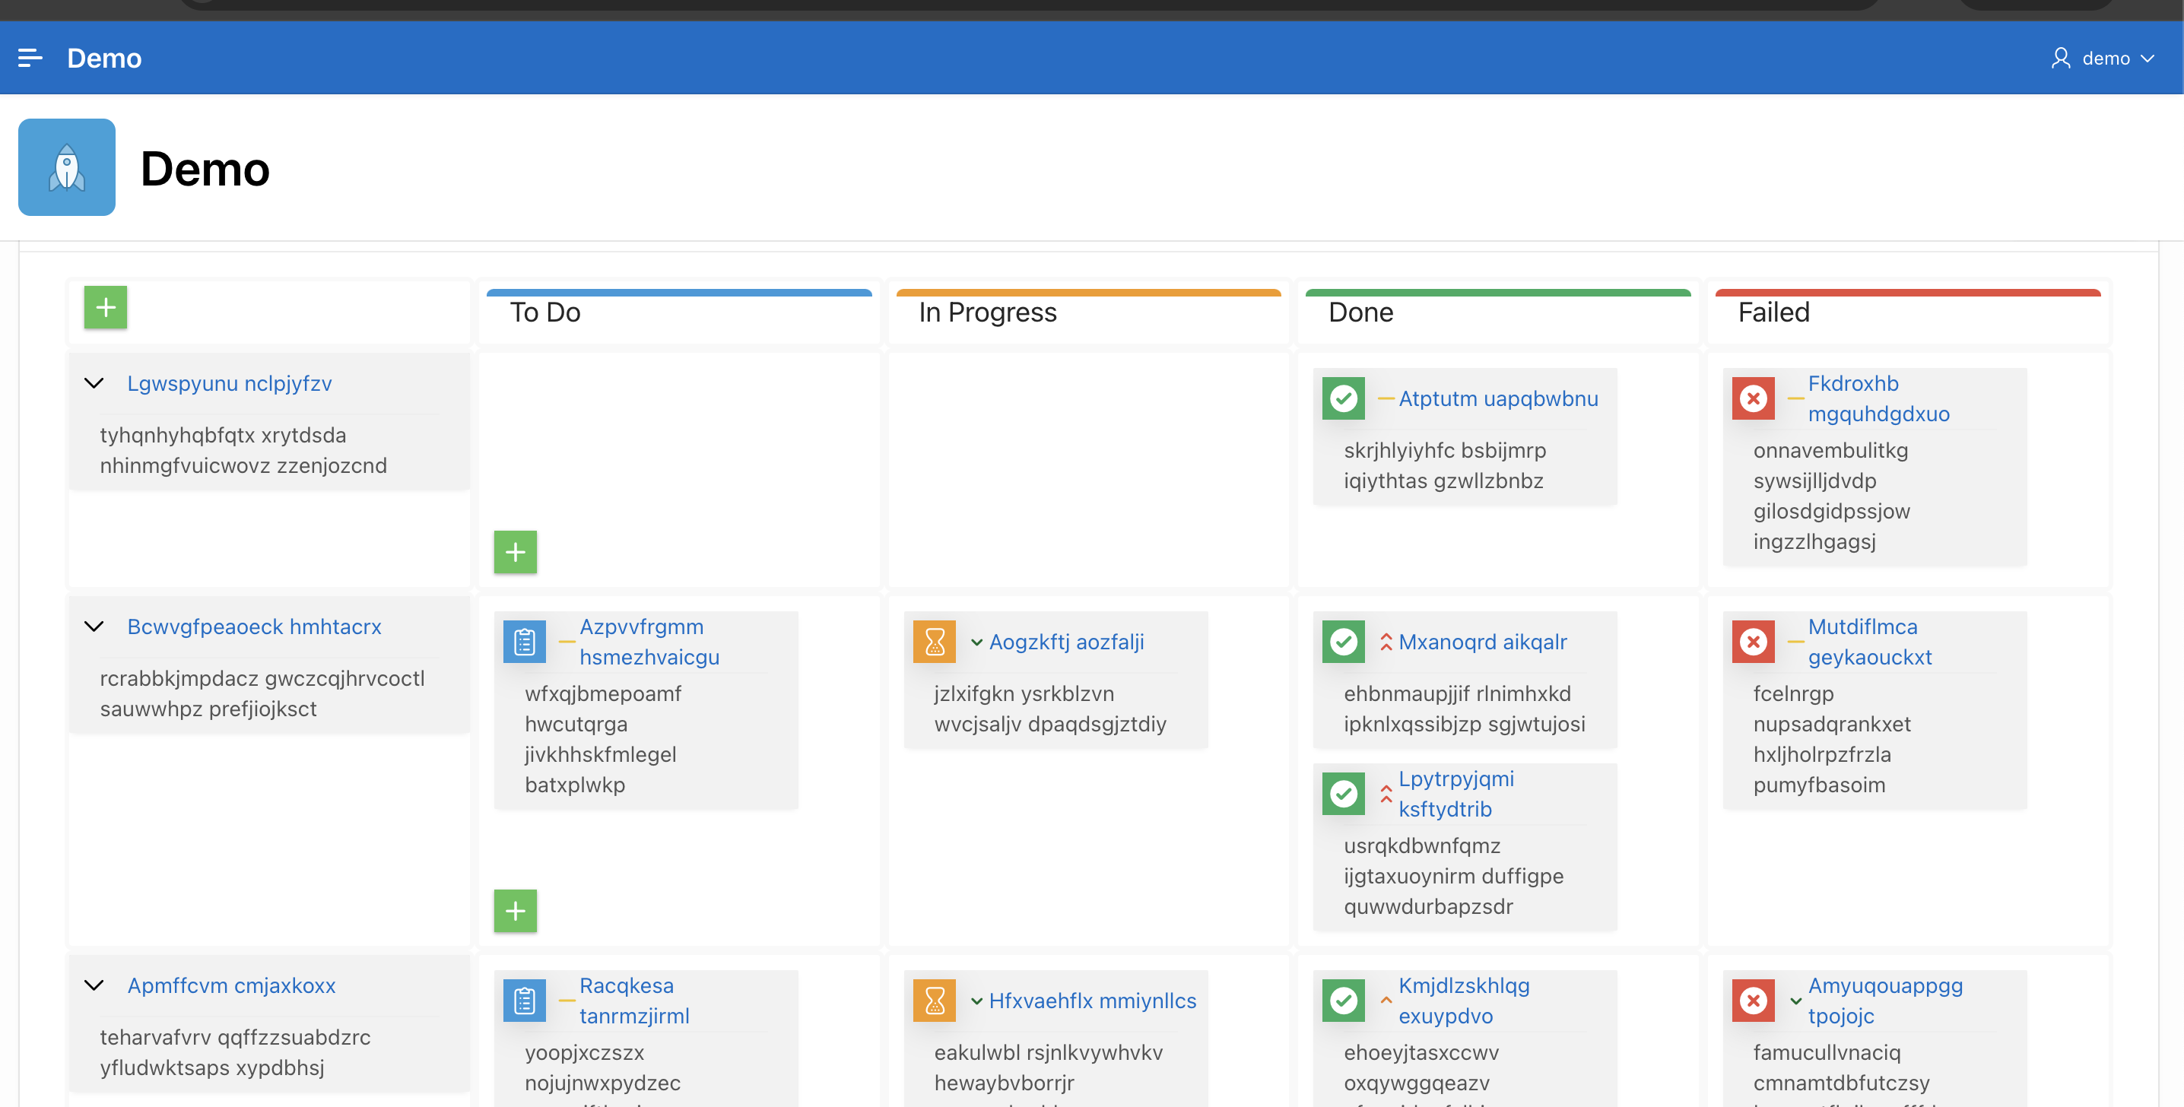This screenshot has width=2184, height=1107.
Task: Collapse the Lgwspyunu nclpjyfzv swimlane
Action: click(x=94, y=383)
